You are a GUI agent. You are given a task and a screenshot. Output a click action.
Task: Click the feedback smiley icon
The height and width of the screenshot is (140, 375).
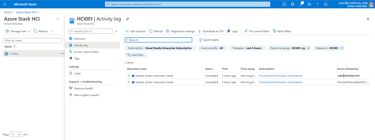click(326, 4)
